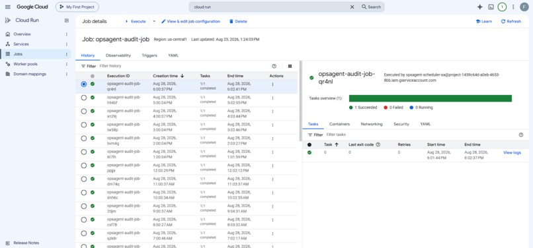Viewport: 533px width, 248px height.
Task: Click the Google Cloud logo
Action: click(x=32, y=7)
